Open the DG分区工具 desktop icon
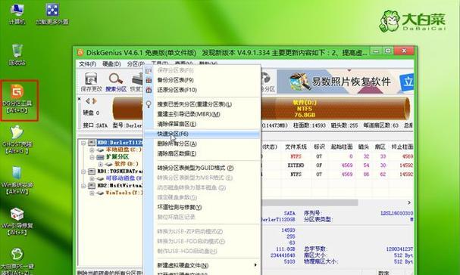Screen dimensions: 460x275 click(x=17, y=99)
